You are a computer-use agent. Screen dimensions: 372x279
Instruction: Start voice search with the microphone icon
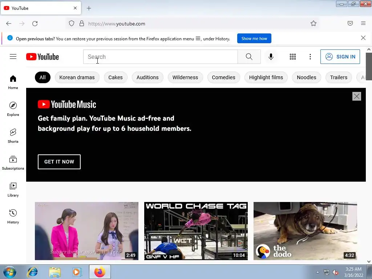(x=271, y=57)
